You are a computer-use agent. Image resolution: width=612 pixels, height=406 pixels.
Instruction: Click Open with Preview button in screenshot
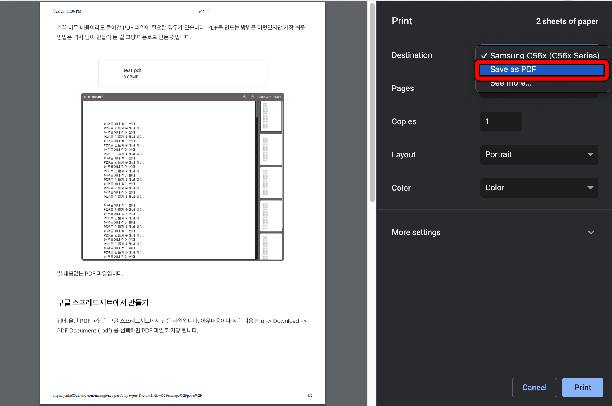[270, 97]
